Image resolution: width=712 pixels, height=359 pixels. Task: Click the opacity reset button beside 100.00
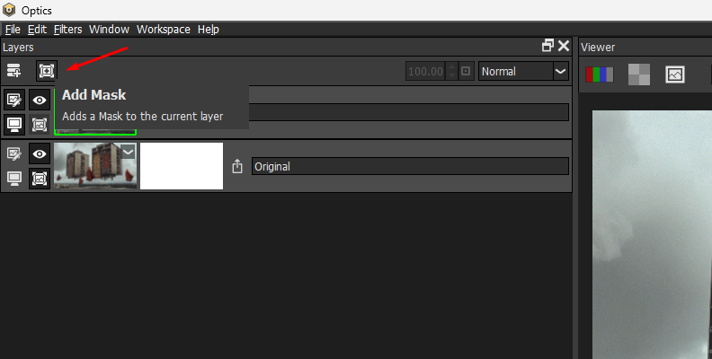[466, 71]
